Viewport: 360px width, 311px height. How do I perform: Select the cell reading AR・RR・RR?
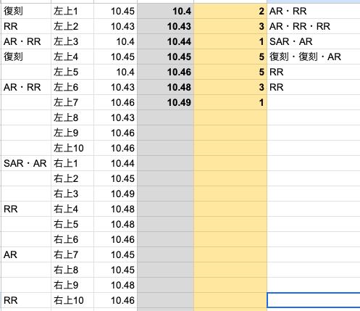314,26
